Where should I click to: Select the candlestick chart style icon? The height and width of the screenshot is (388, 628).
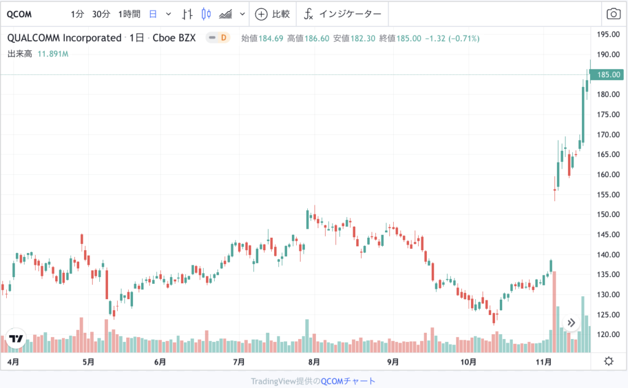tap(206, 14)
